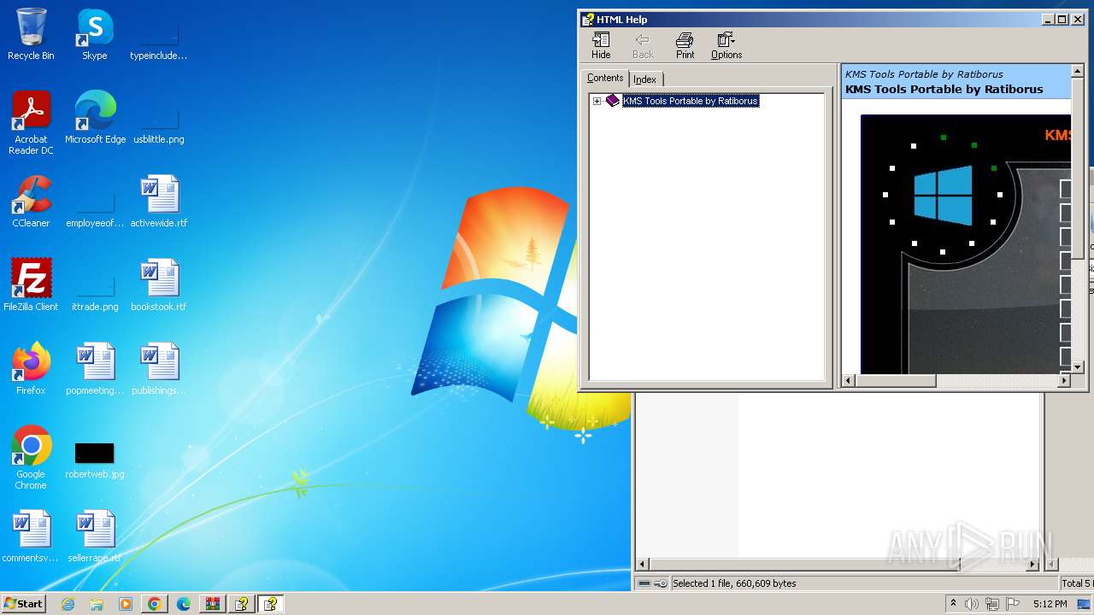Select the sellerrape.rtf document icon
This screenshot has width=1094, height=615.
(x=95, y=536)
